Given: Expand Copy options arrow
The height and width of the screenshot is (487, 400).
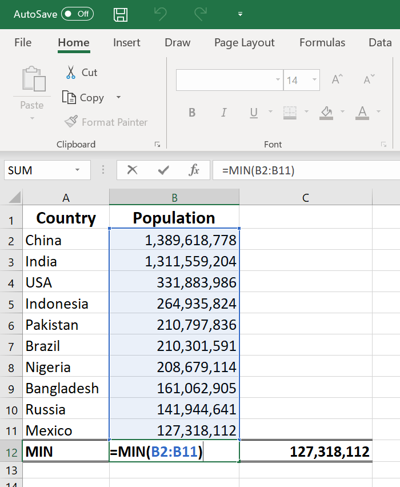Looking at the screenshot, I should click(118, 97).
